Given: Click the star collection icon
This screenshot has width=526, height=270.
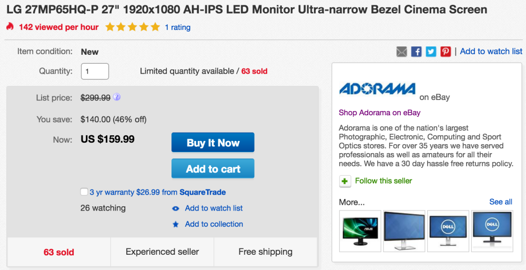Looking at the screenshot, I should [x=176, y=224].
